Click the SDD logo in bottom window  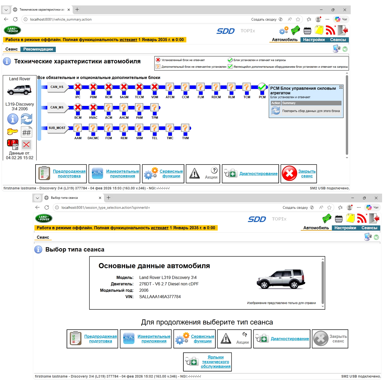[x=257, y=219]
